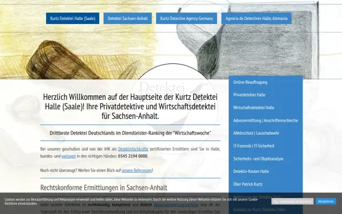Select Agencia de Detectives Halle, Alemania tab
Screen dimensions: 342x214
tap(256, 18)
